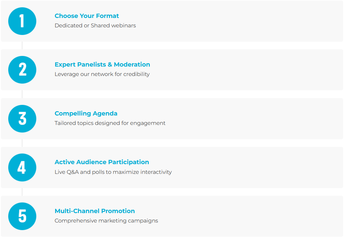Click the connector line between steps 2 and 3
Screen dimensions: 344x238
22,94
